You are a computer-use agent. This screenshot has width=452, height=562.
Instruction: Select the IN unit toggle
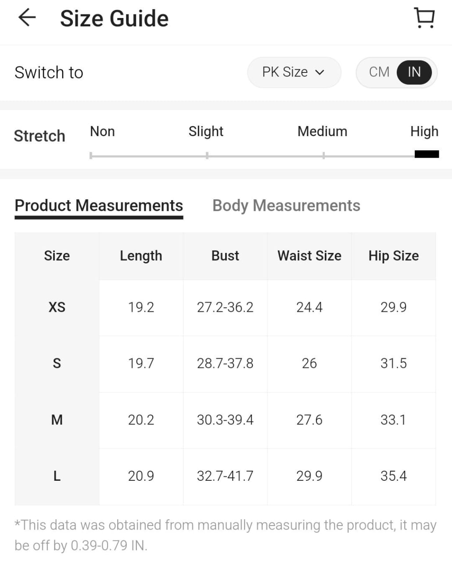[x=414, y=72]
